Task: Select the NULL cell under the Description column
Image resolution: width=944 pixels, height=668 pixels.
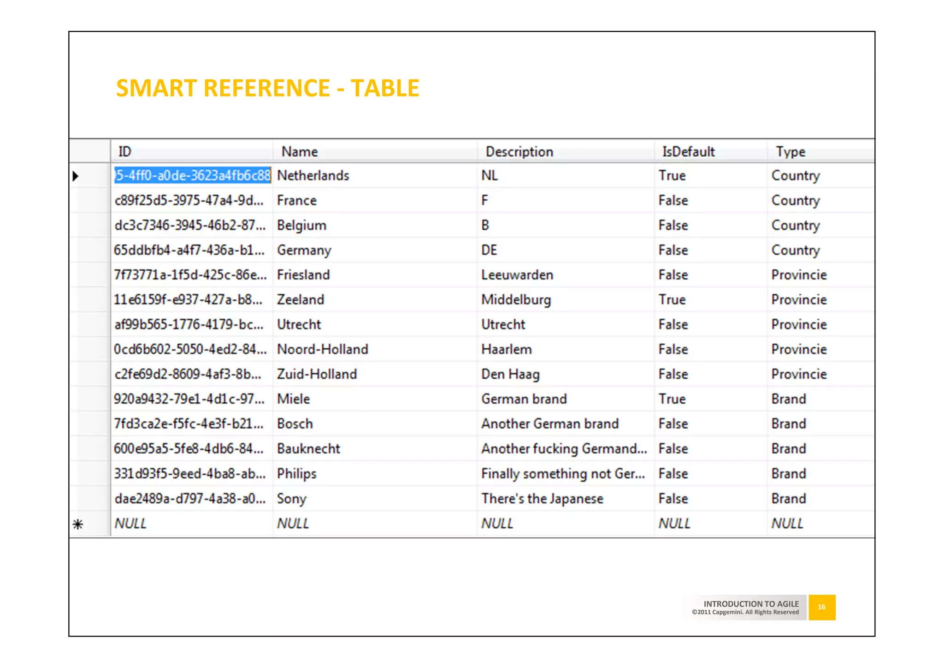Action: (566, 524)
